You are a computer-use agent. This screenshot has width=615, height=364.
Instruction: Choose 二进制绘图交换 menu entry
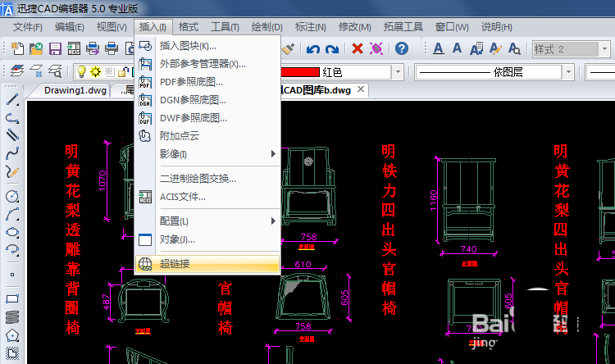click(x=207, y=179)
